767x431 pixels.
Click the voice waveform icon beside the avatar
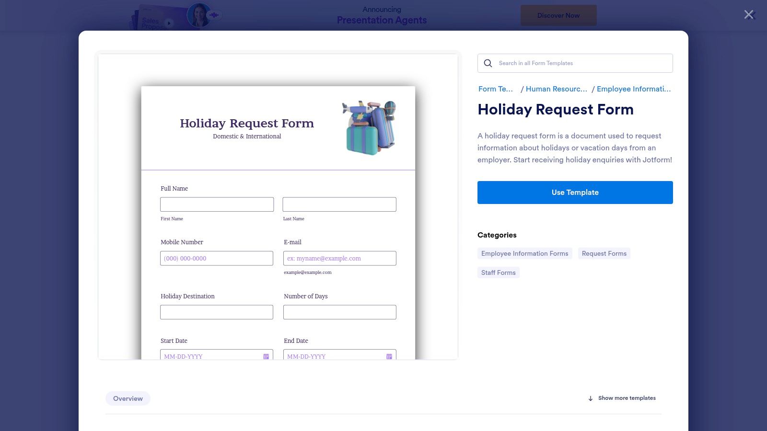click(x=214, y=15)
